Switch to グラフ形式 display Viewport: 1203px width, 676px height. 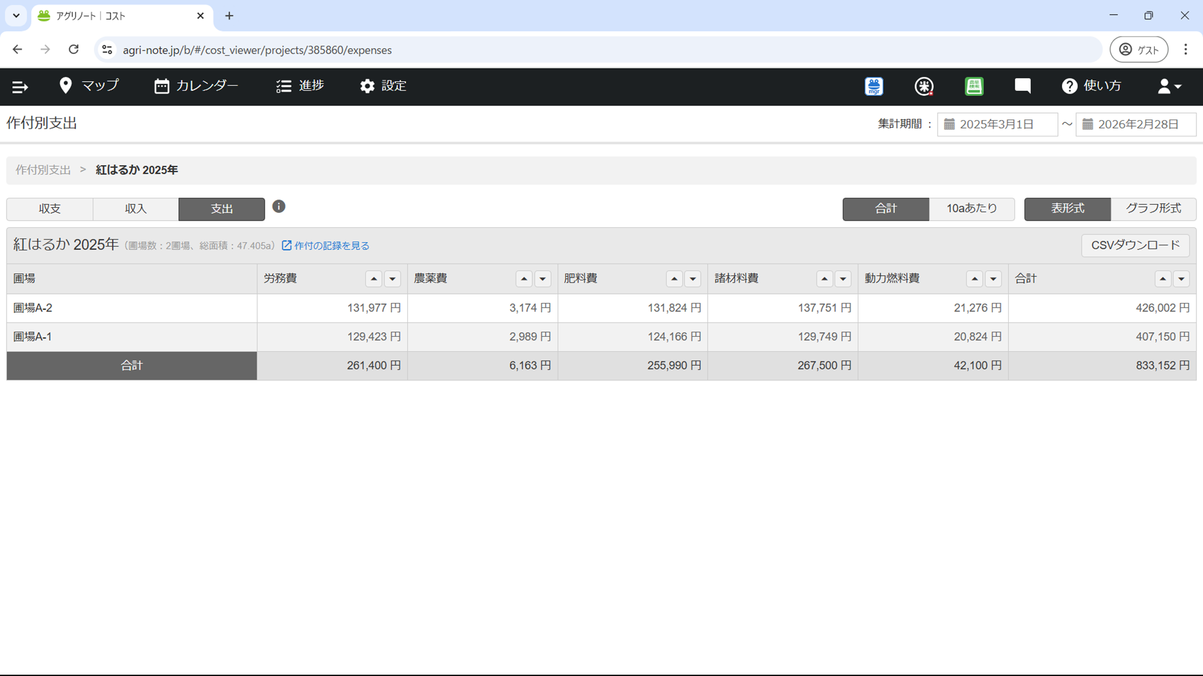coord(1153,209)
